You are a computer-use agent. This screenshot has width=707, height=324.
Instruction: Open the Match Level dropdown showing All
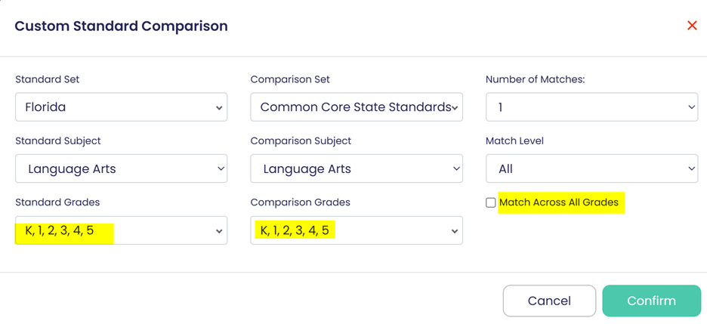coord(591,169)
